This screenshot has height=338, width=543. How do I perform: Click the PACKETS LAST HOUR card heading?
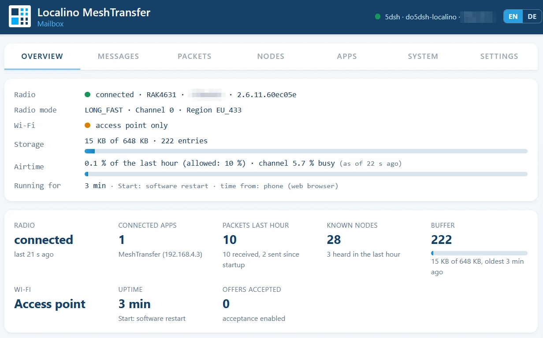[x=256, y=225]
